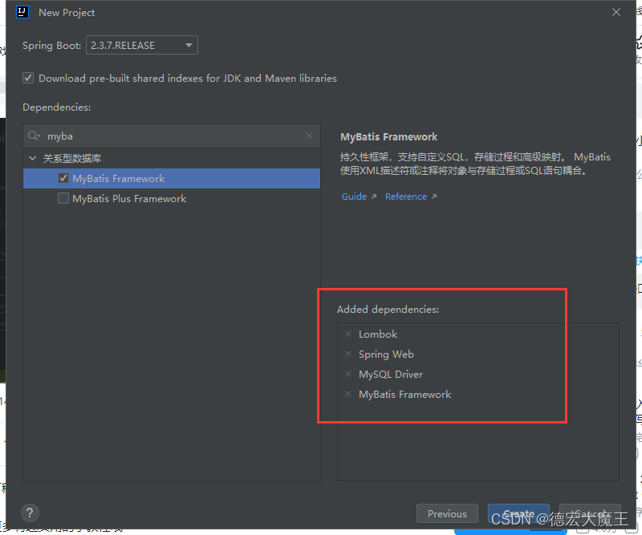The image size is (642, 535).
Task: Open the help question mark button
Action: click(x=30, y=513)
